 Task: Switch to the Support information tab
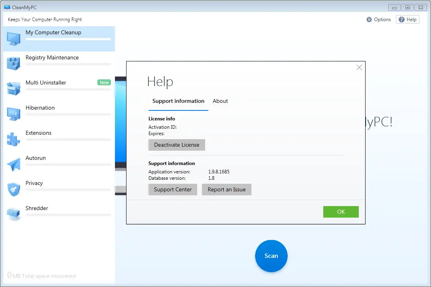[178, 101]
